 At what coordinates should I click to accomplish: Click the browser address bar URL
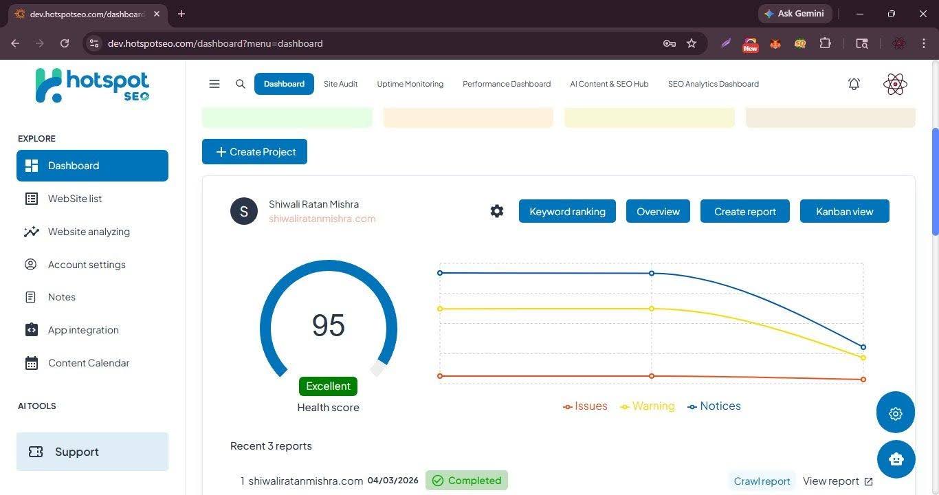(x=215, y=43)
